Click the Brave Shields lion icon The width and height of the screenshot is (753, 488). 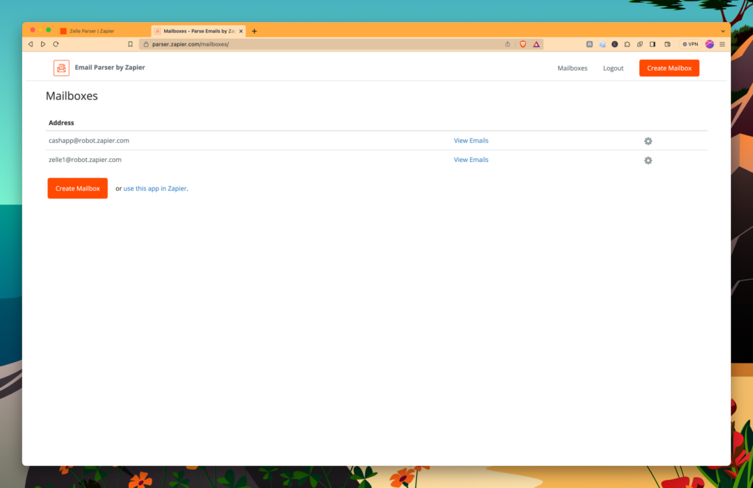[523, 44]
